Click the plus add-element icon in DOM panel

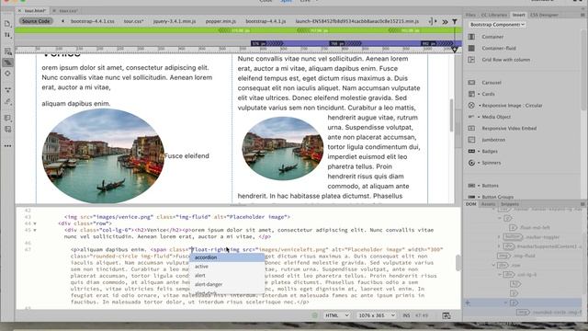click(468, 302)
